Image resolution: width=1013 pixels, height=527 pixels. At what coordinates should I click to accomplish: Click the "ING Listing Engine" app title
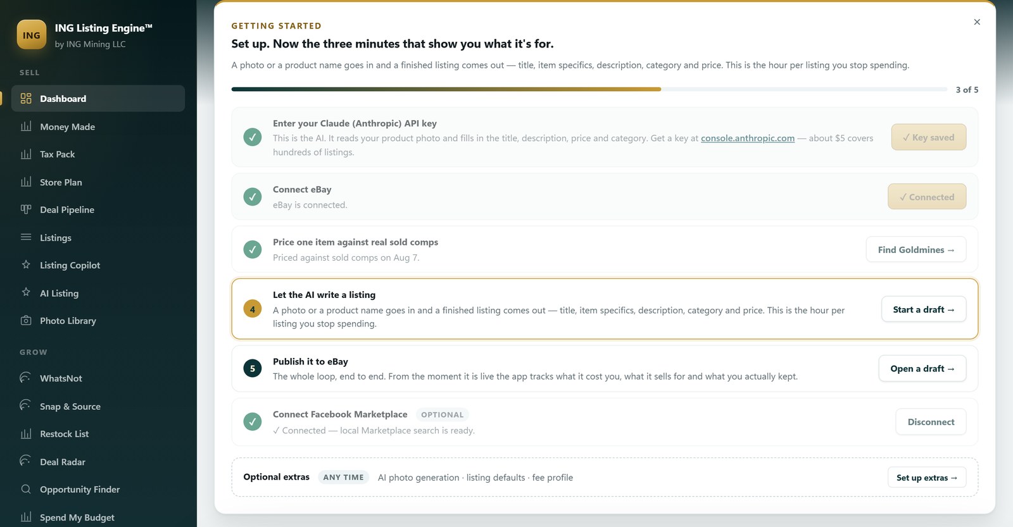point(104,28)
